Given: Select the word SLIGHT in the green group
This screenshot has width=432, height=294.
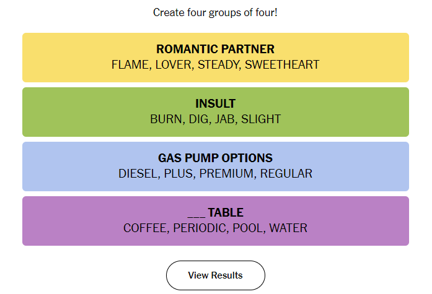Looking at the screenshot, I should pyautogui.click(x=261, y=119).
